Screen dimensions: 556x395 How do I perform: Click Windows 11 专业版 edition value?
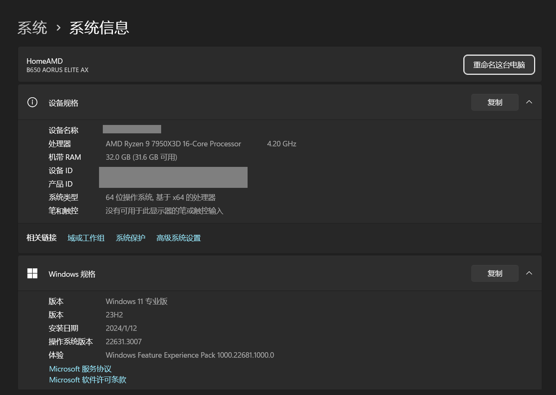point(137,301)
